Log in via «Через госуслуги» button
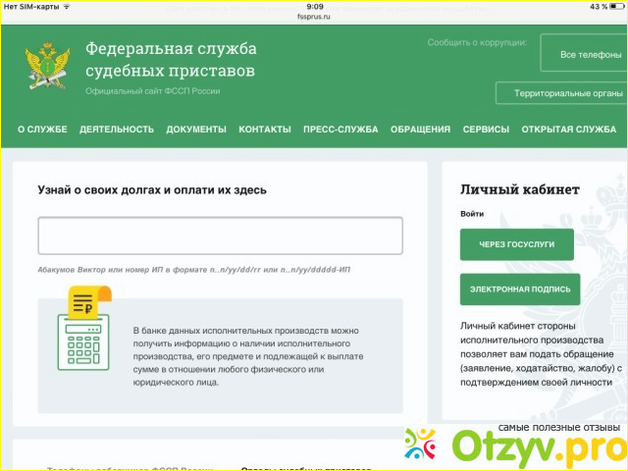 pyautogui.click(x=516, y=244)
